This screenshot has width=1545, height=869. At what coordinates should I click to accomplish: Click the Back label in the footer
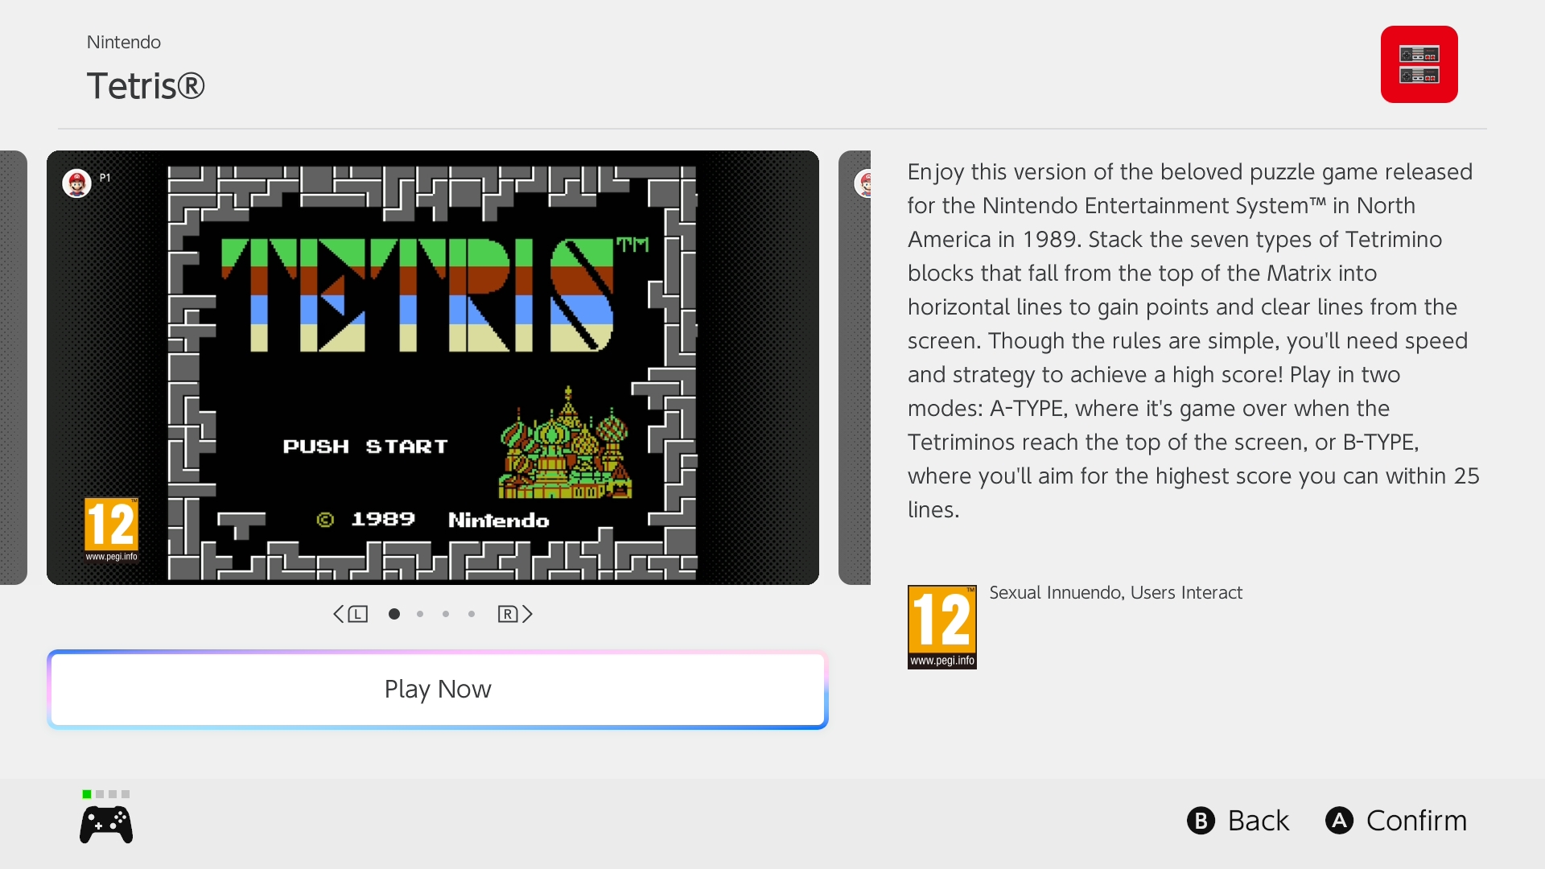pyautogui.click(x=1258, y=821)
